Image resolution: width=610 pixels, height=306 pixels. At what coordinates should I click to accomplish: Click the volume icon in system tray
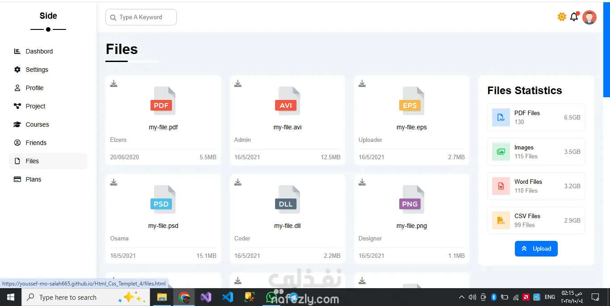coord(472,297)
